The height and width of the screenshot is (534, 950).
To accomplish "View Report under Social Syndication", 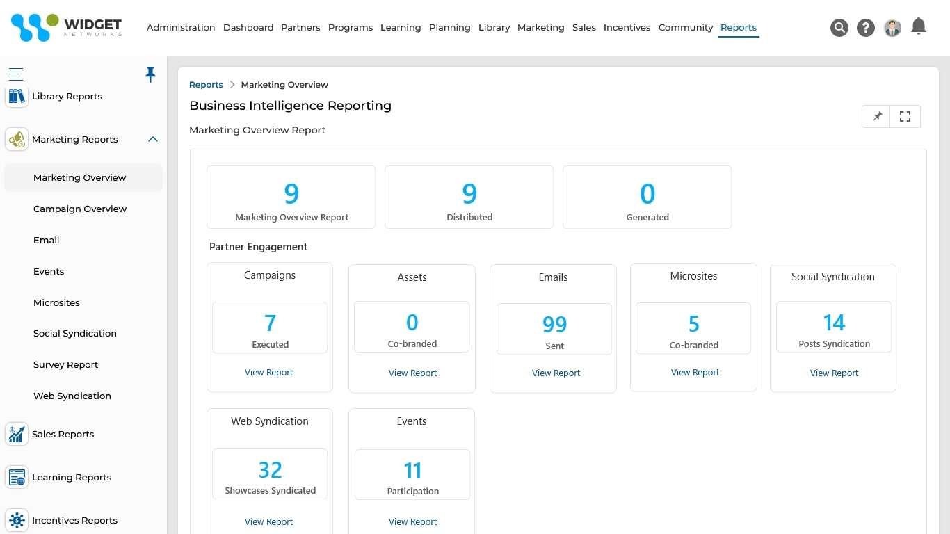I will pos(834,373).
